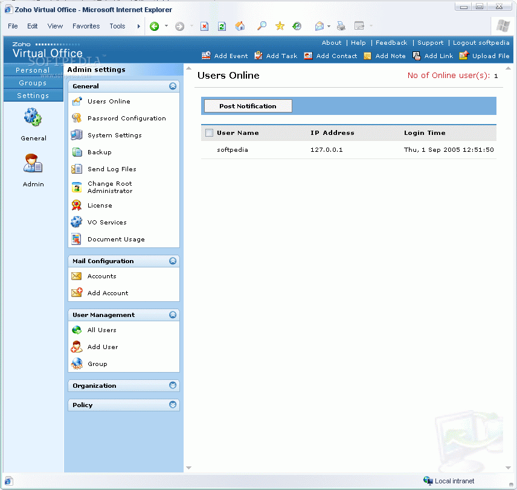The image size is (517, 490).
Task: Click the browser Search magnifier icon
Action: [x=262, y=26]
